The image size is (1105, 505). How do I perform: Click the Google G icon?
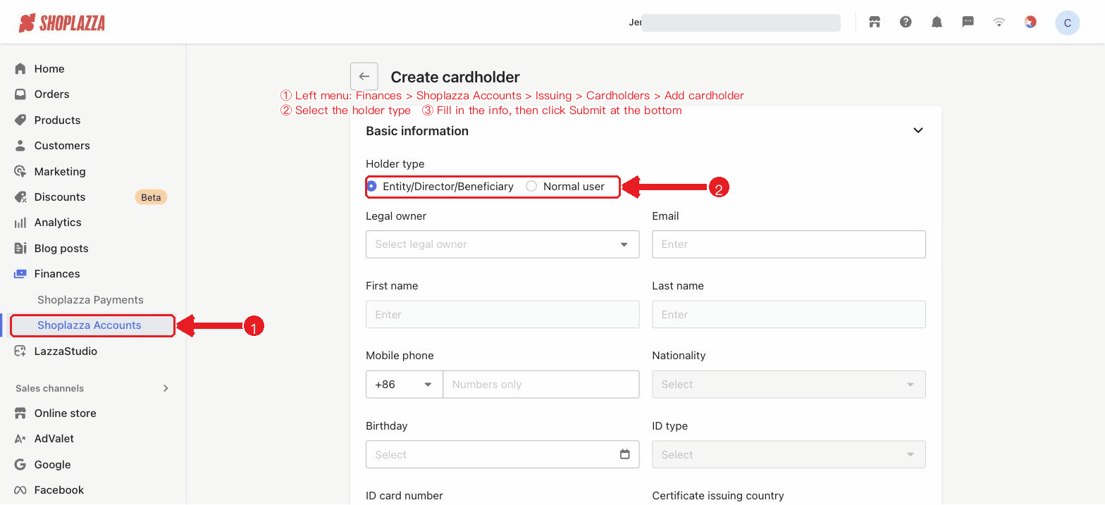(x=20, y=464)
